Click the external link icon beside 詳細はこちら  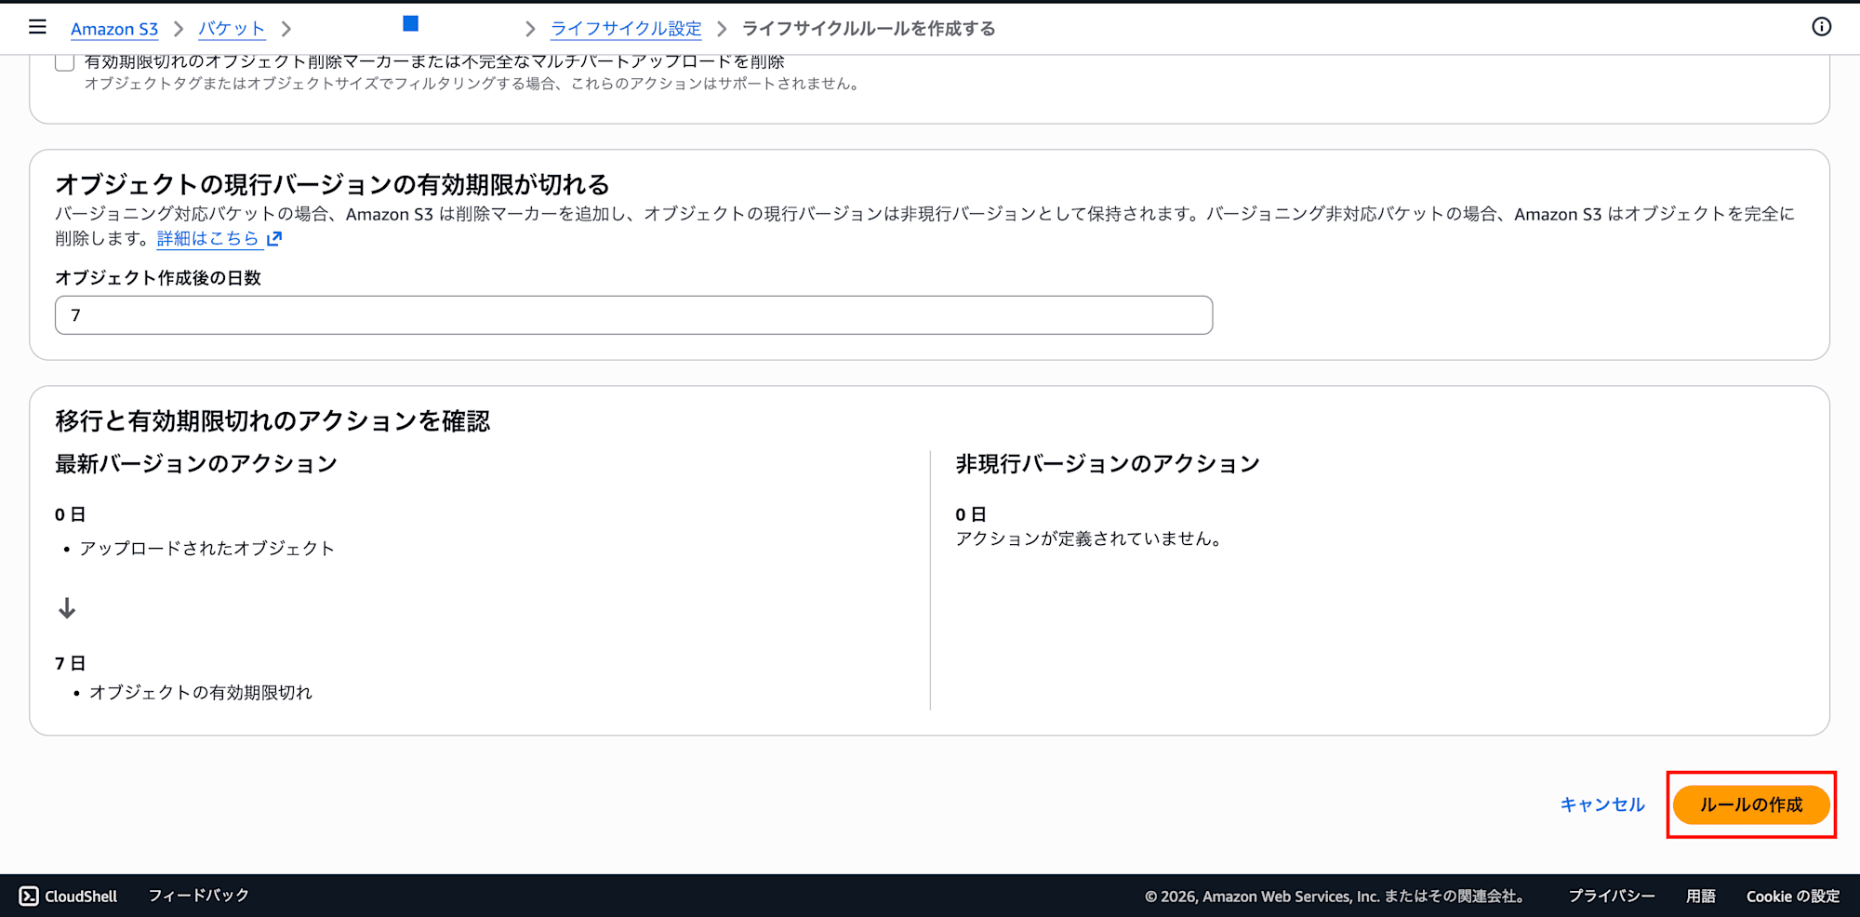[x=273, y=239]
